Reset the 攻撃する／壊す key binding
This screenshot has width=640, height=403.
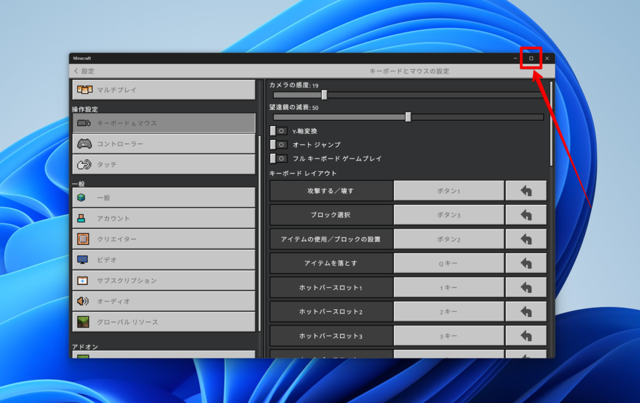[x=526, y=191]
